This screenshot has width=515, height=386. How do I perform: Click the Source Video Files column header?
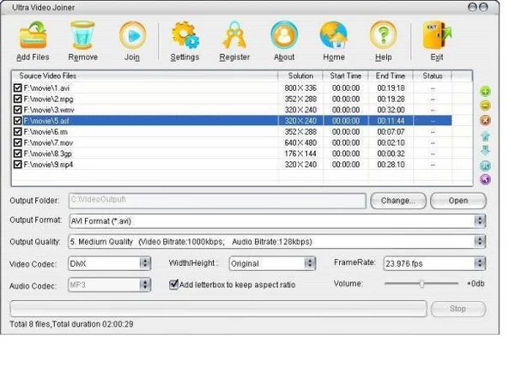click(x=145, y=75)
